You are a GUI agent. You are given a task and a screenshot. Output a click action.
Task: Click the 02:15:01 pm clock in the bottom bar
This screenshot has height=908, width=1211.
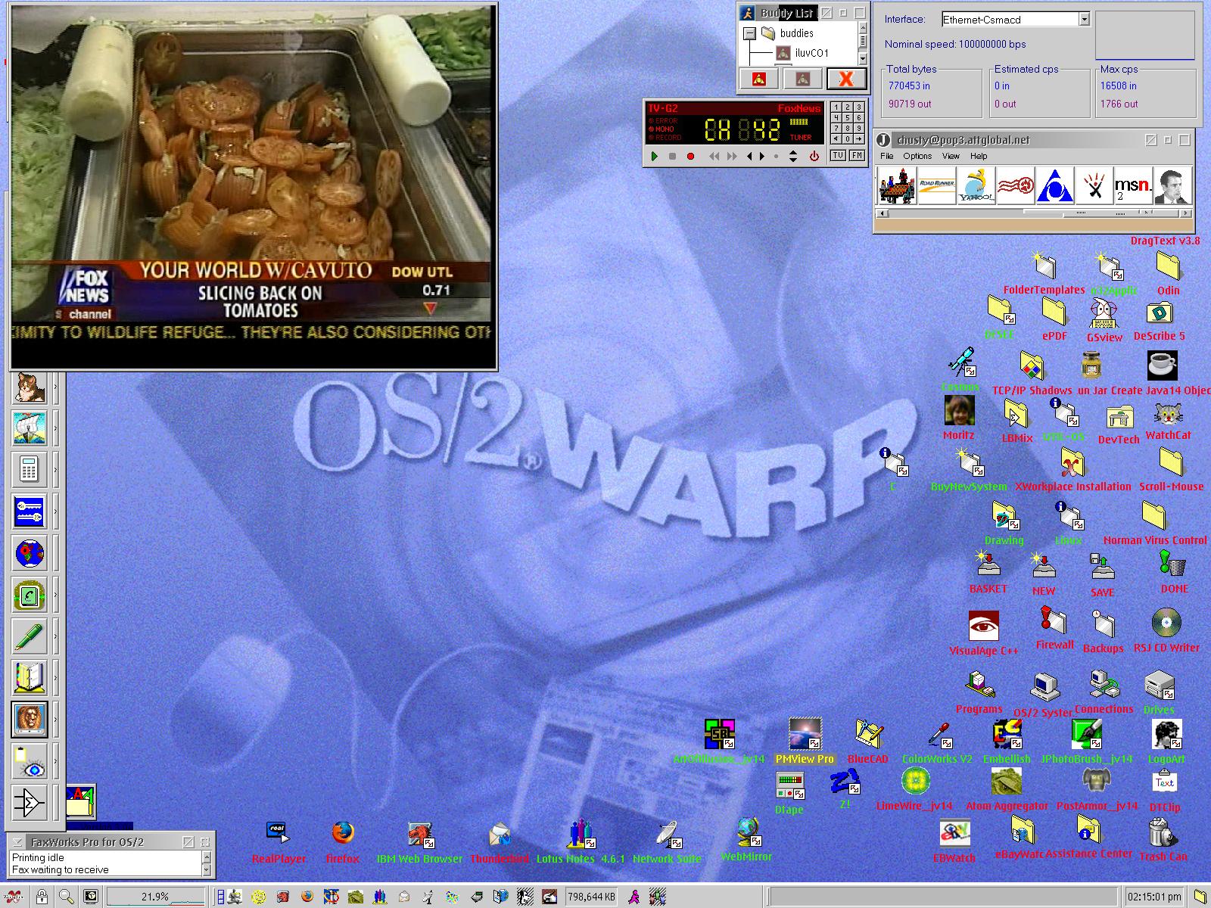coord(1154,897)
